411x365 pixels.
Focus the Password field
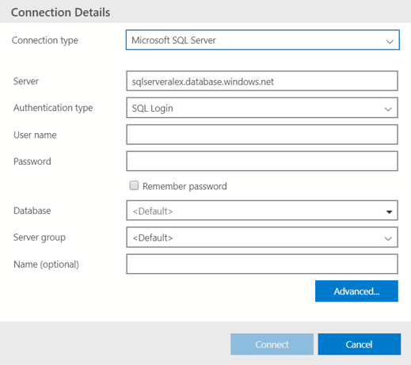coord(262,161)
